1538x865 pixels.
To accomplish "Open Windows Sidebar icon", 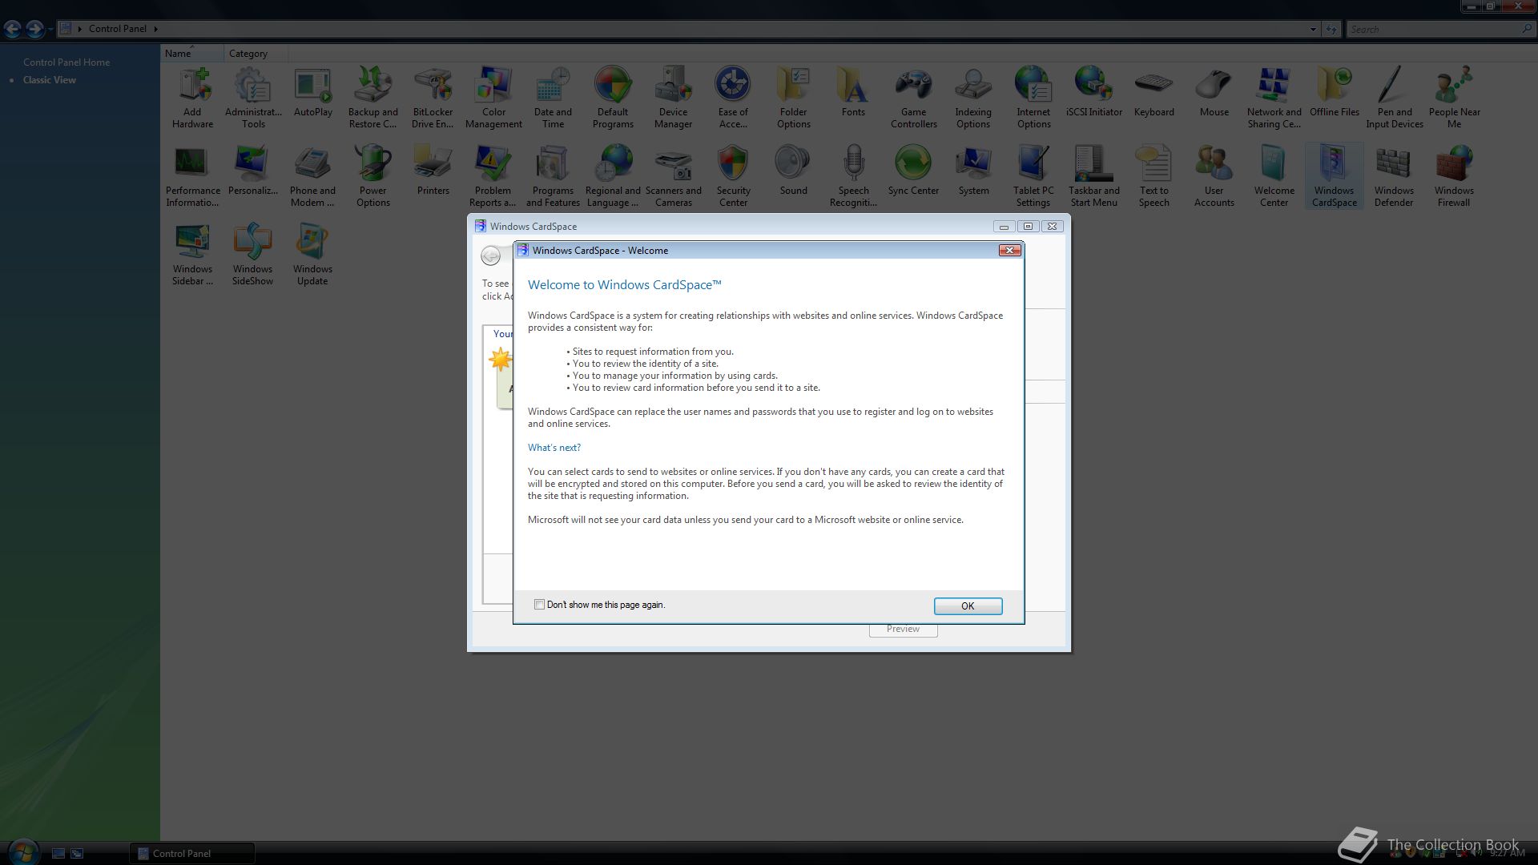I will point(192,255).
